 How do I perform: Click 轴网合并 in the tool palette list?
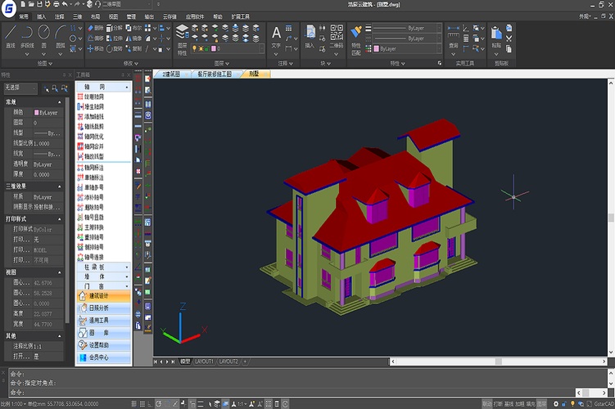click(x=91, y=146)
